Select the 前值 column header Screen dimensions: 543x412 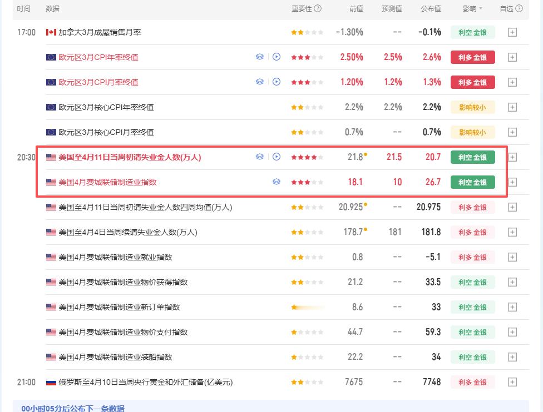pyautogui.click(x=356, y=9)
